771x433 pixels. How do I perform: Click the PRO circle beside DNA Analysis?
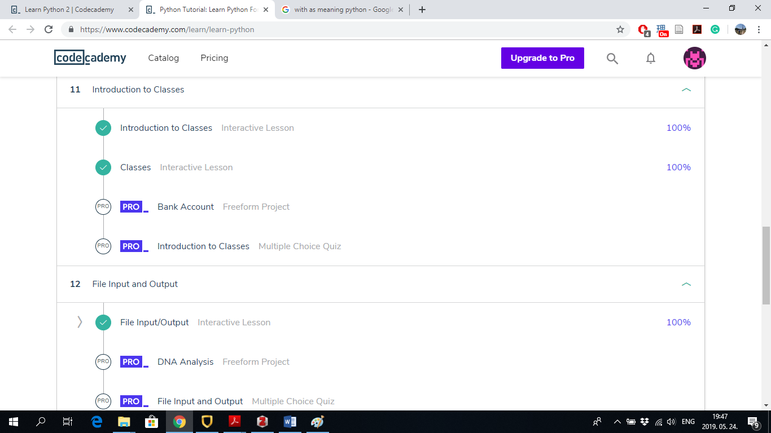click(x=103, y=362)
